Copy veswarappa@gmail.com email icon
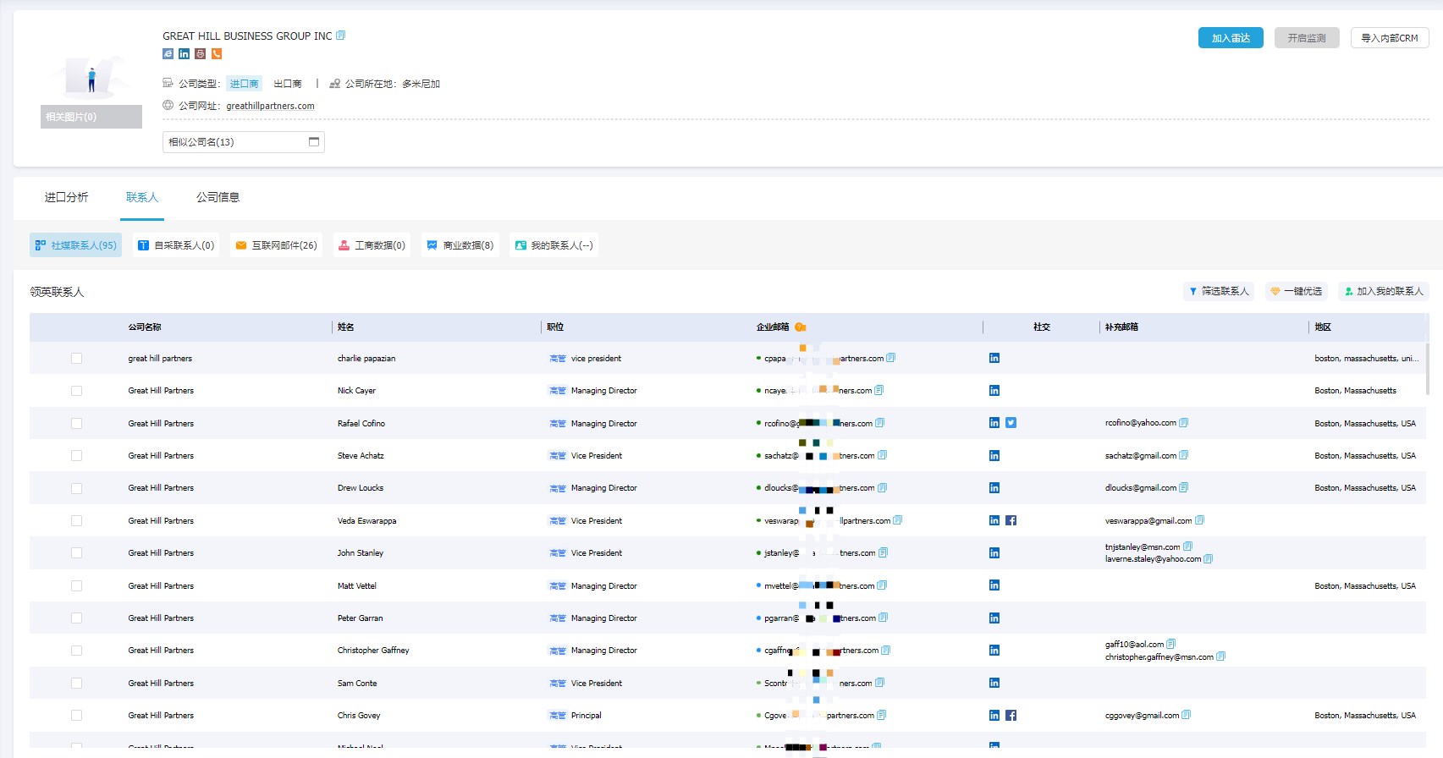The height and width of the screenshot is (758, 1443). 1199,520
